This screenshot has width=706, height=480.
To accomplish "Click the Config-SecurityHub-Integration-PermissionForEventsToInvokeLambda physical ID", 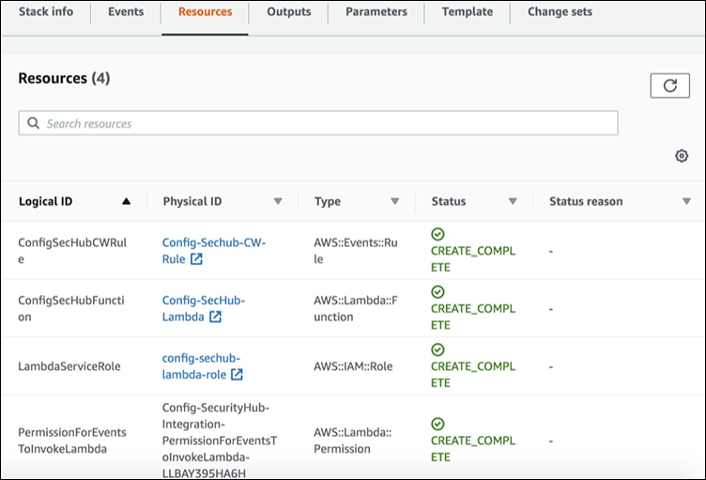I will (x=220, y=441).
